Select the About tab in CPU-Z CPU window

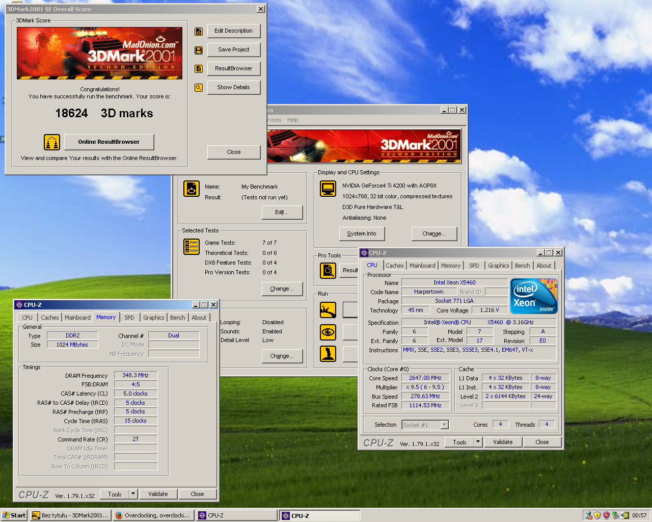coord(544,266)
